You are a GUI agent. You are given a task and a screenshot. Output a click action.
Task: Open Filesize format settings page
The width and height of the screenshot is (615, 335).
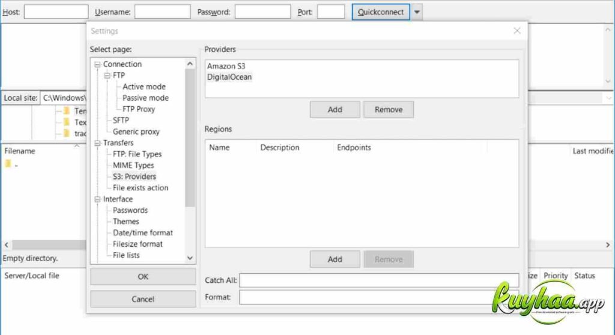click(x=138, y=244)
